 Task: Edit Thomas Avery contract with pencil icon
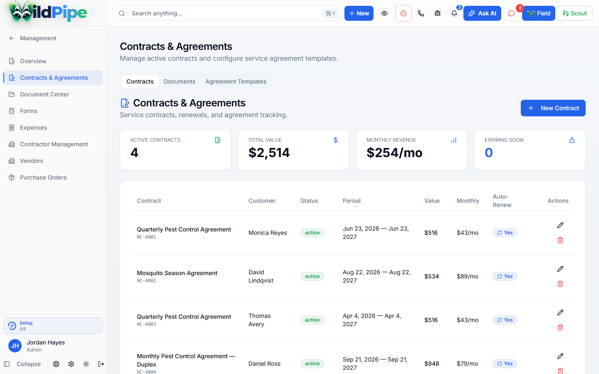point(560,312)
